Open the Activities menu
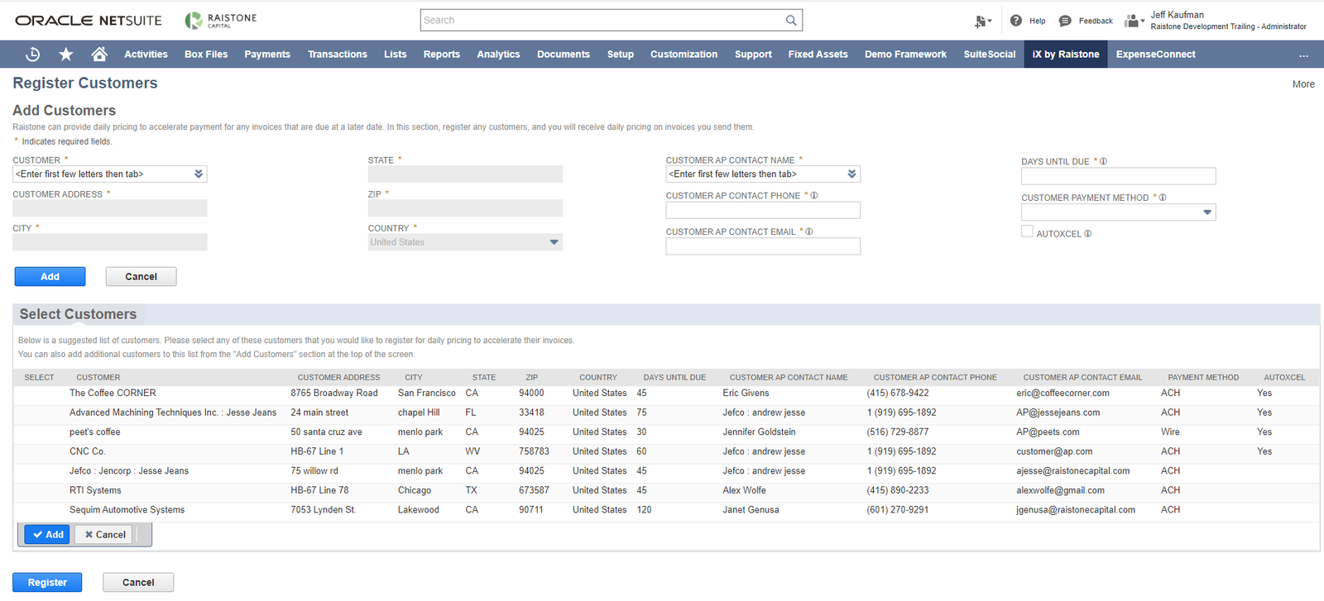Screen dimensions: 1324x601 [146, 55]
